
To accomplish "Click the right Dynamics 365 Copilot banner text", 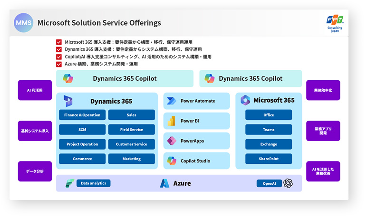I will 251,78.
